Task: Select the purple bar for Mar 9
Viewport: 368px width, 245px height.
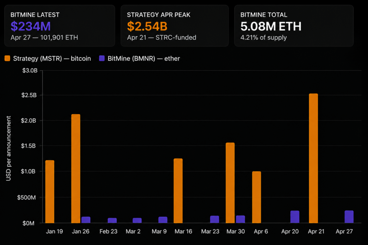Action: [163, 220]
